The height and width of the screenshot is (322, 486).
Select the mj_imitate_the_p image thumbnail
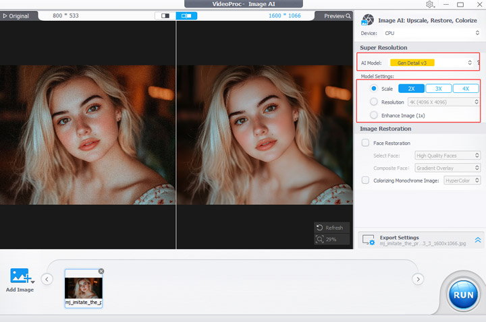click(x=84, y=288)
